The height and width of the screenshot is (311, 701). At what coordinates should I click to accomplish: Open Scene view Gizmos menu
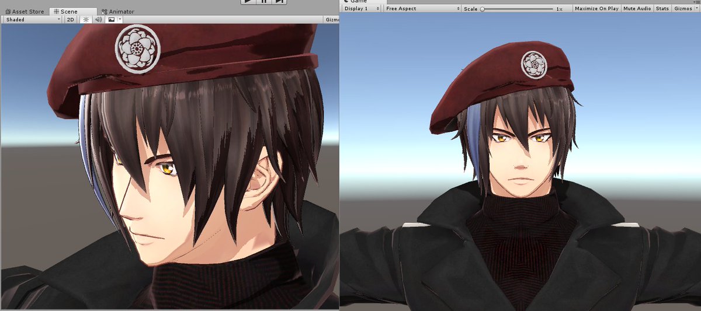pyautogui.click(x=332, y=19)
